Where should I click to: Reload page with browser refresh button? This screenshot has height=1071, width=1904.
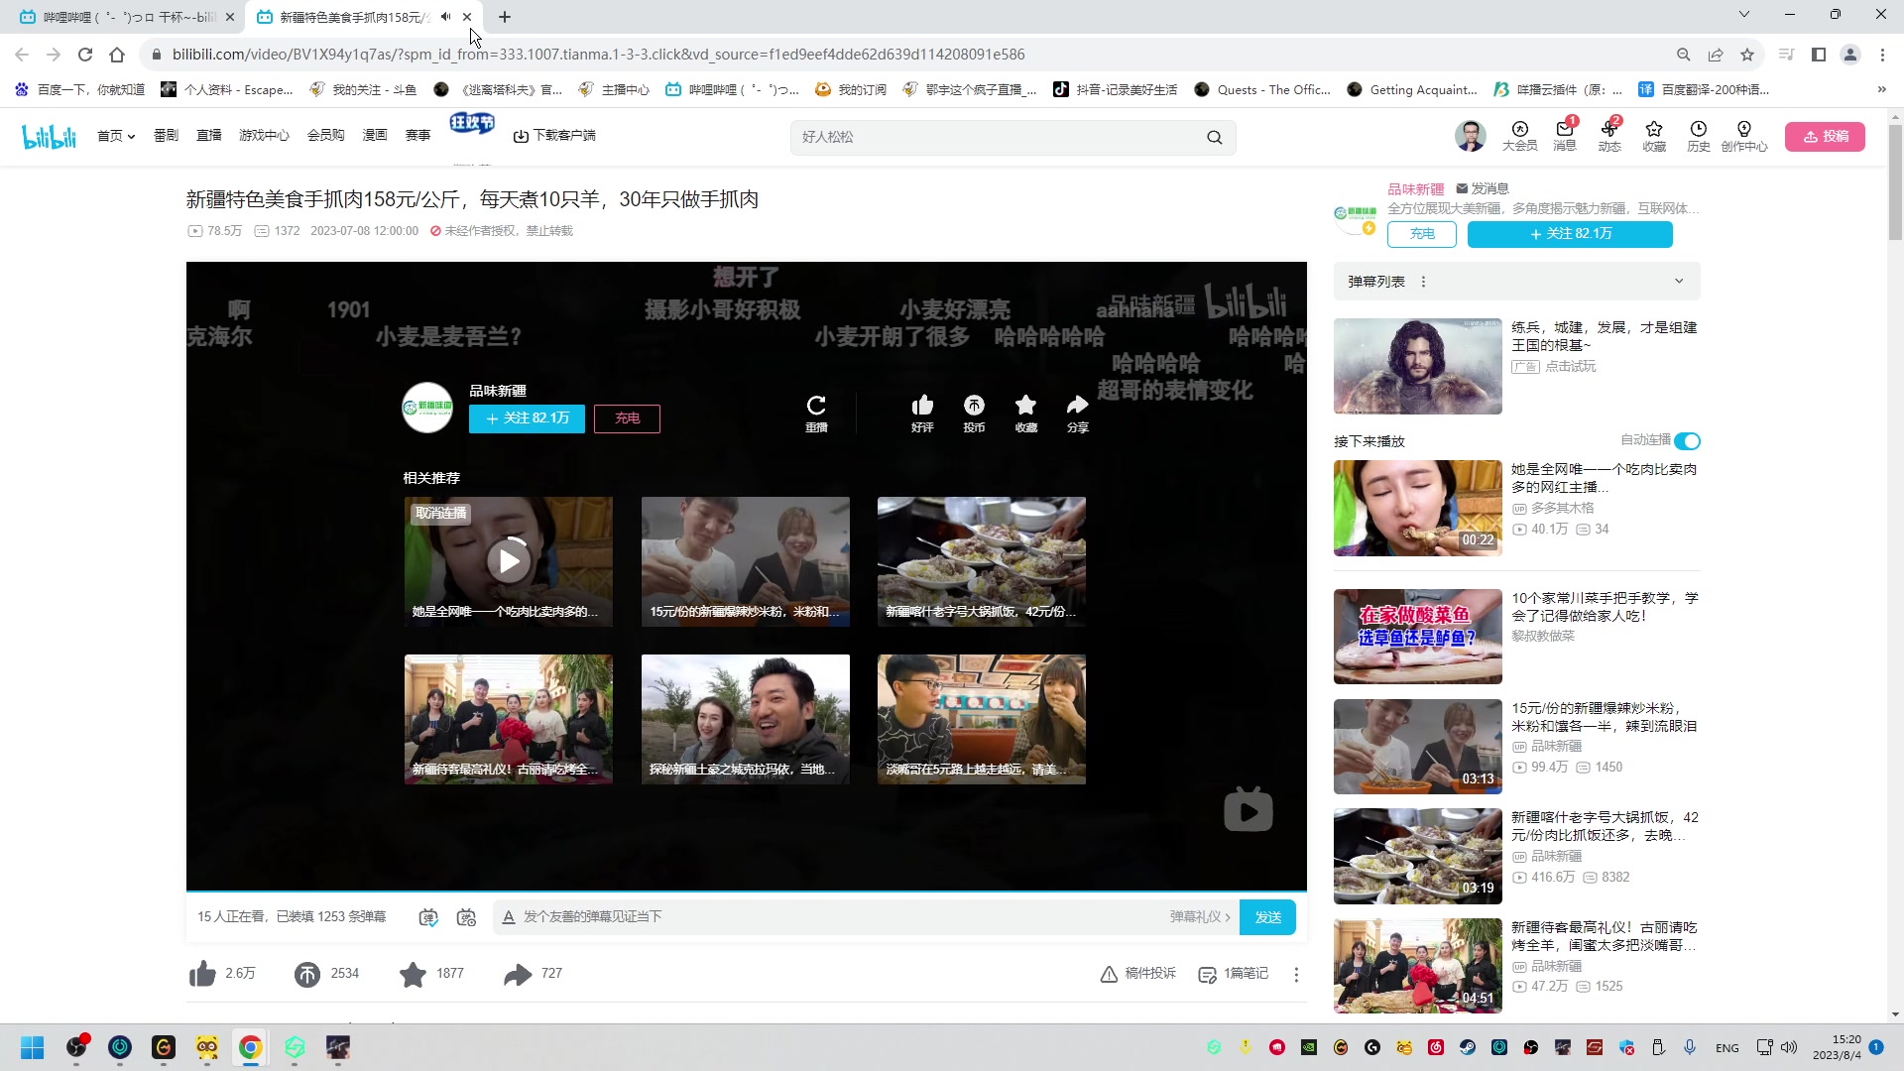pos(85,55)
